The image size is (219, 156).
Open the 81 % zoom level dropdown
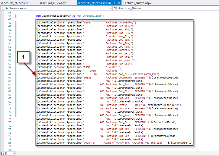[x=14, y=154]
